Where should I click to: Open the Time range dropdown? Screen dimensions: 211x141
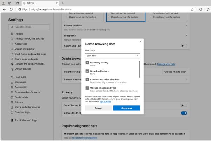click(113, 56)
